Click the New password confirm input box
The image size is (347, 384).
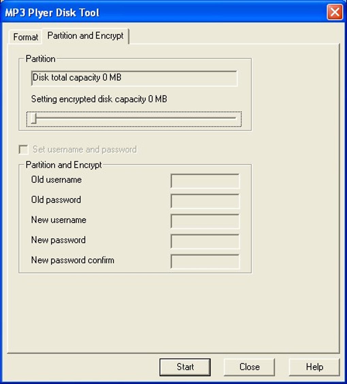tap(205, 262)
